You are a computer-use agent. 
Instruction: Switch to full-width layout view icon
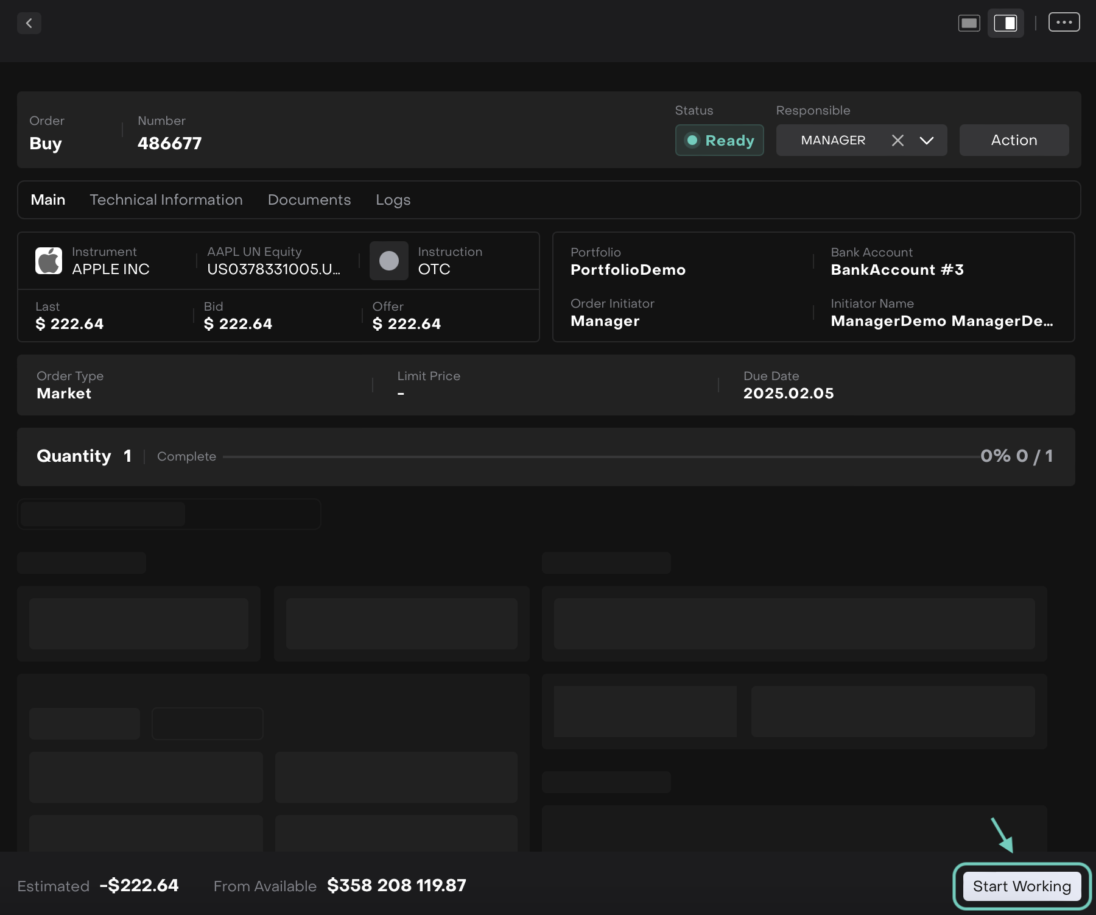tap(969, 23)
